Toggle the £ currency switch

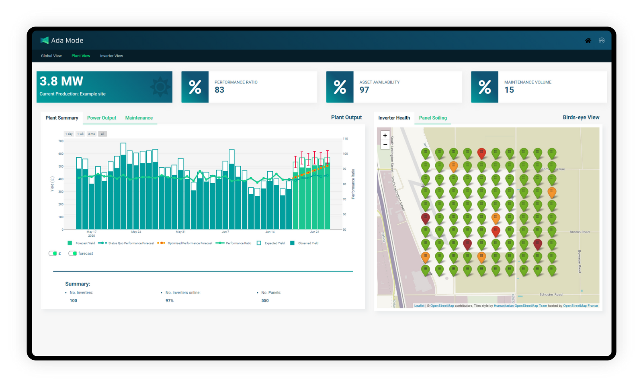[53, 253]
